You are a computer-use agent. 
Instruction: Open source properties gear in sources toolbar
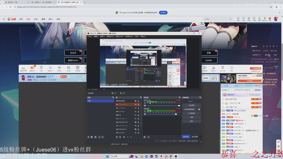(124, 137)
